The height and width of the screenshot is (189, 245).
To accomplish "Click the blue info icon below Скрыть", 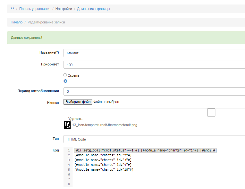I will click(65, 81).
